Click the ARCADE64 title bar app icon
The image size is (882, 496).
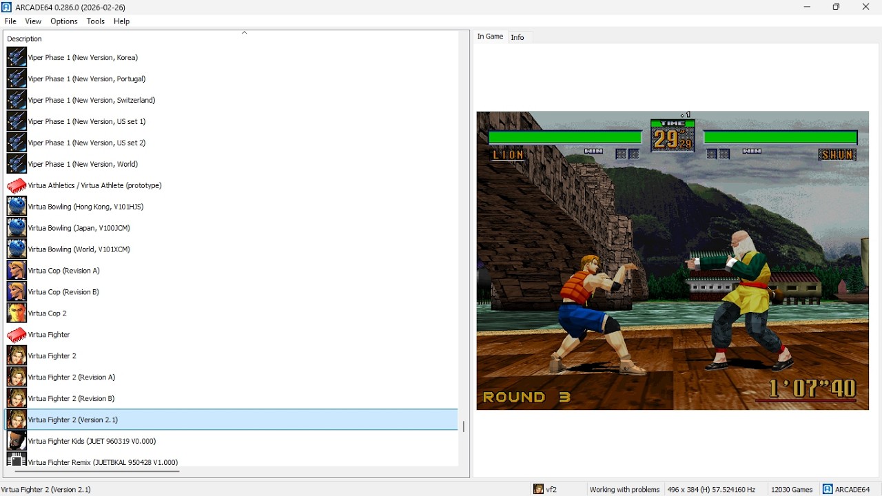click(x=6, y=7)
